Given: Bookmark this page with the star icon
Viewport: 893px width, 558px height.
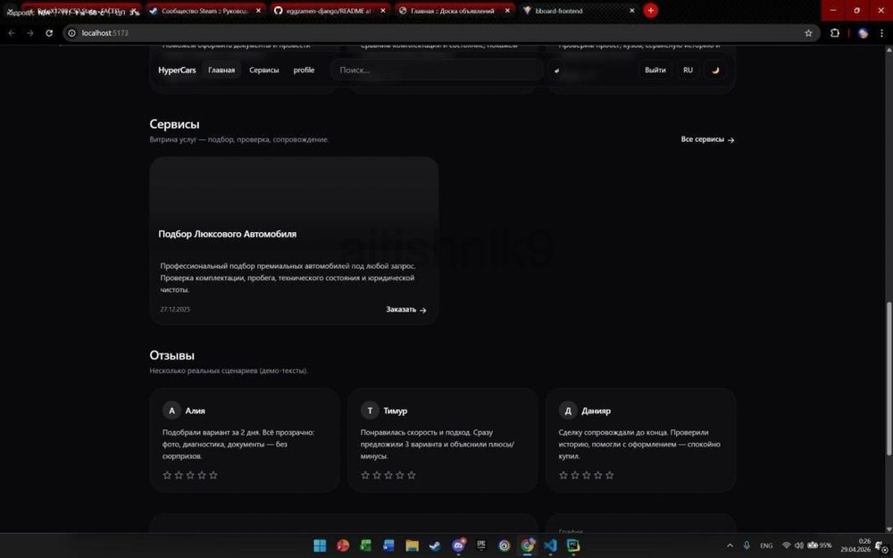Looking at the screenshot, I should [808, 33].
